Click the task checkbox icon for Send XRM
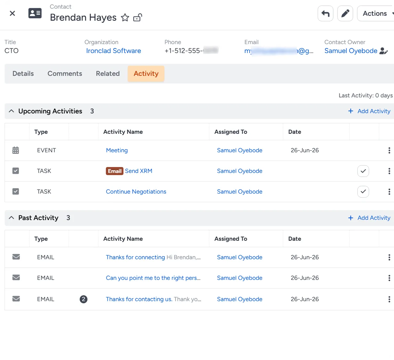The height and width of the screenshot is (360, 394). pyautogui.click(x=16, y=171)
